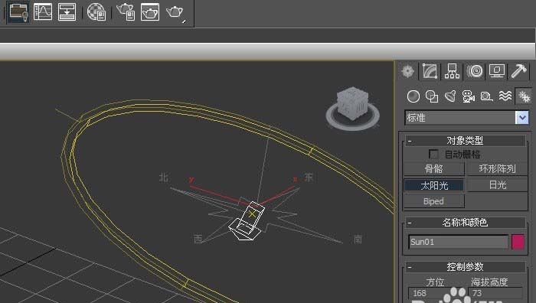Select the Shapes category icon
The height and width of the screenshot is (303, 536).
[432, 96]
